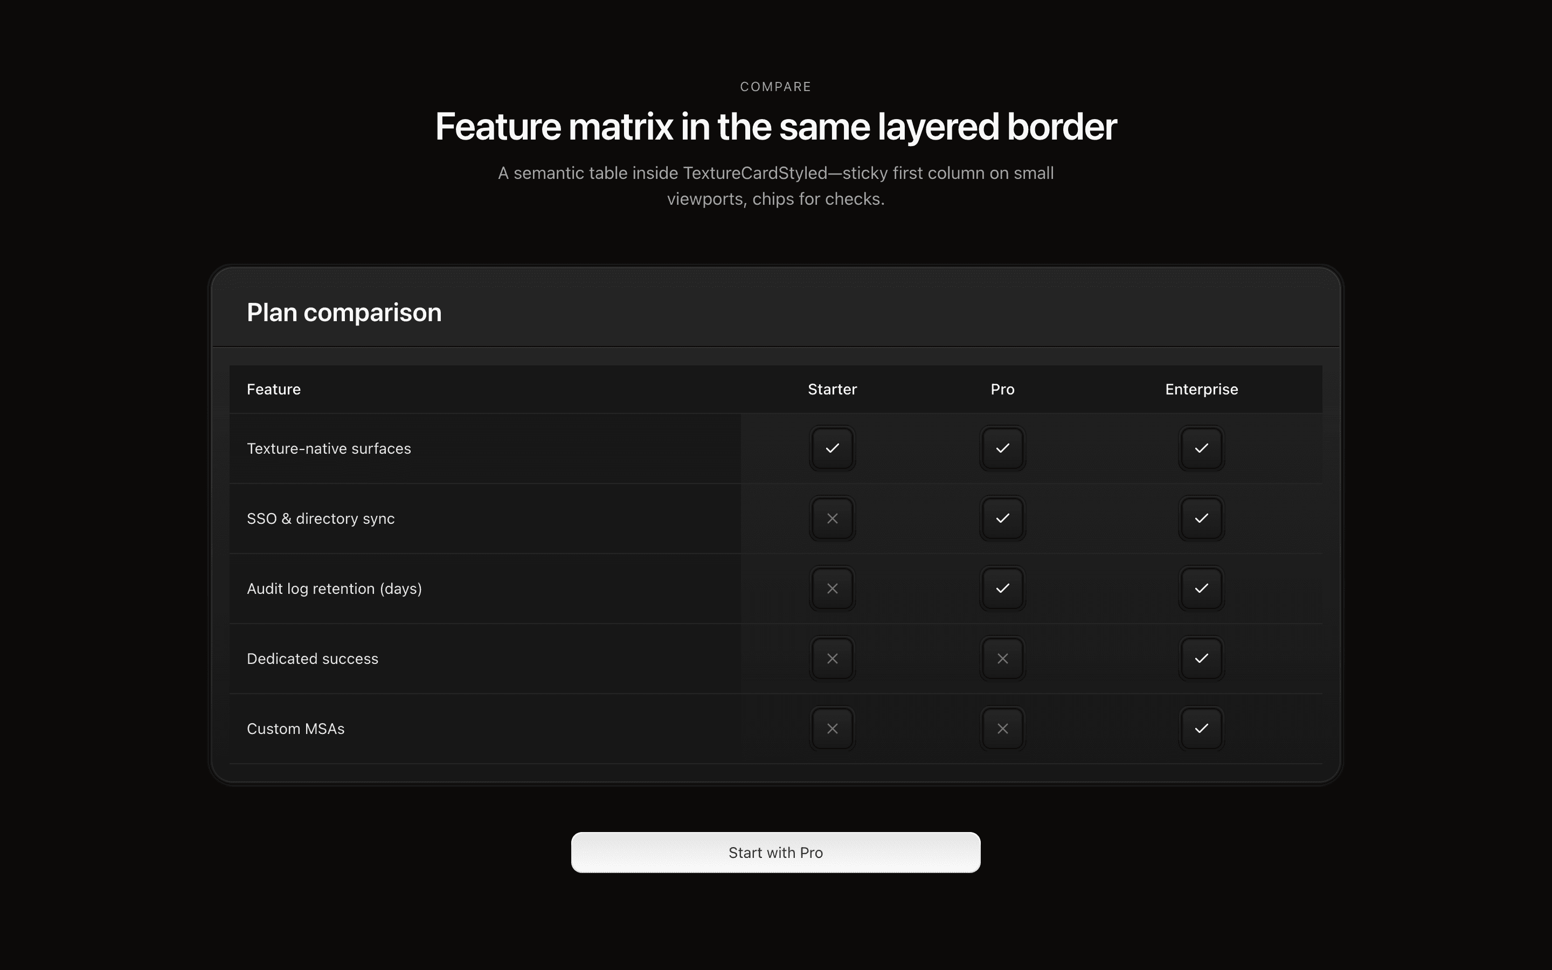The height and width of the screenshot is (970, 1552).
Task: Click the Enterprise checkmark for Dedicated success
Action: point(1201,658)
